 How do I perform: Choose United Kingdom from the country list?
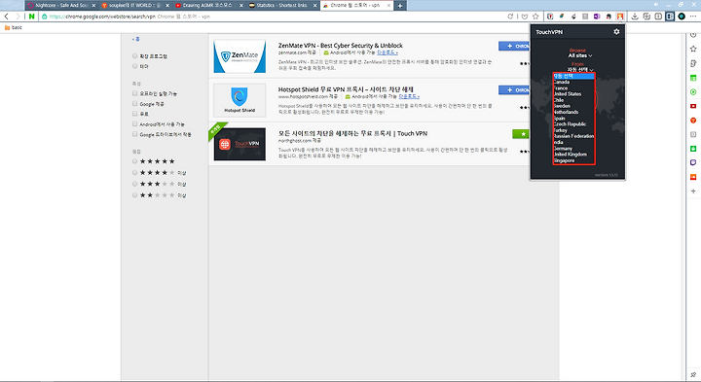(574, 154)
